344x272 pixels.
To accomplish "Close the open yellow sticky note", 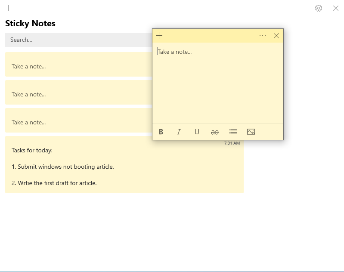I will (276, 36).
